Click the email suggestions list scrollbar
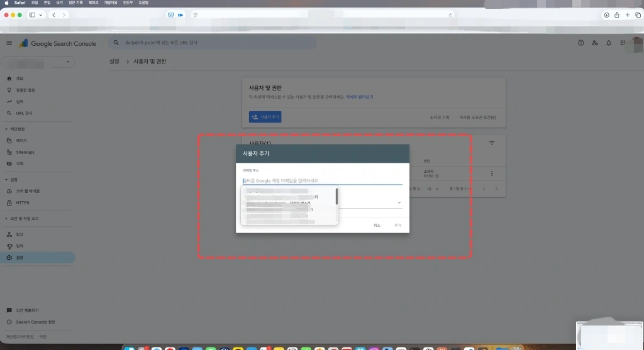This screenshot has width=644, height=350. (x=336, y=197)
